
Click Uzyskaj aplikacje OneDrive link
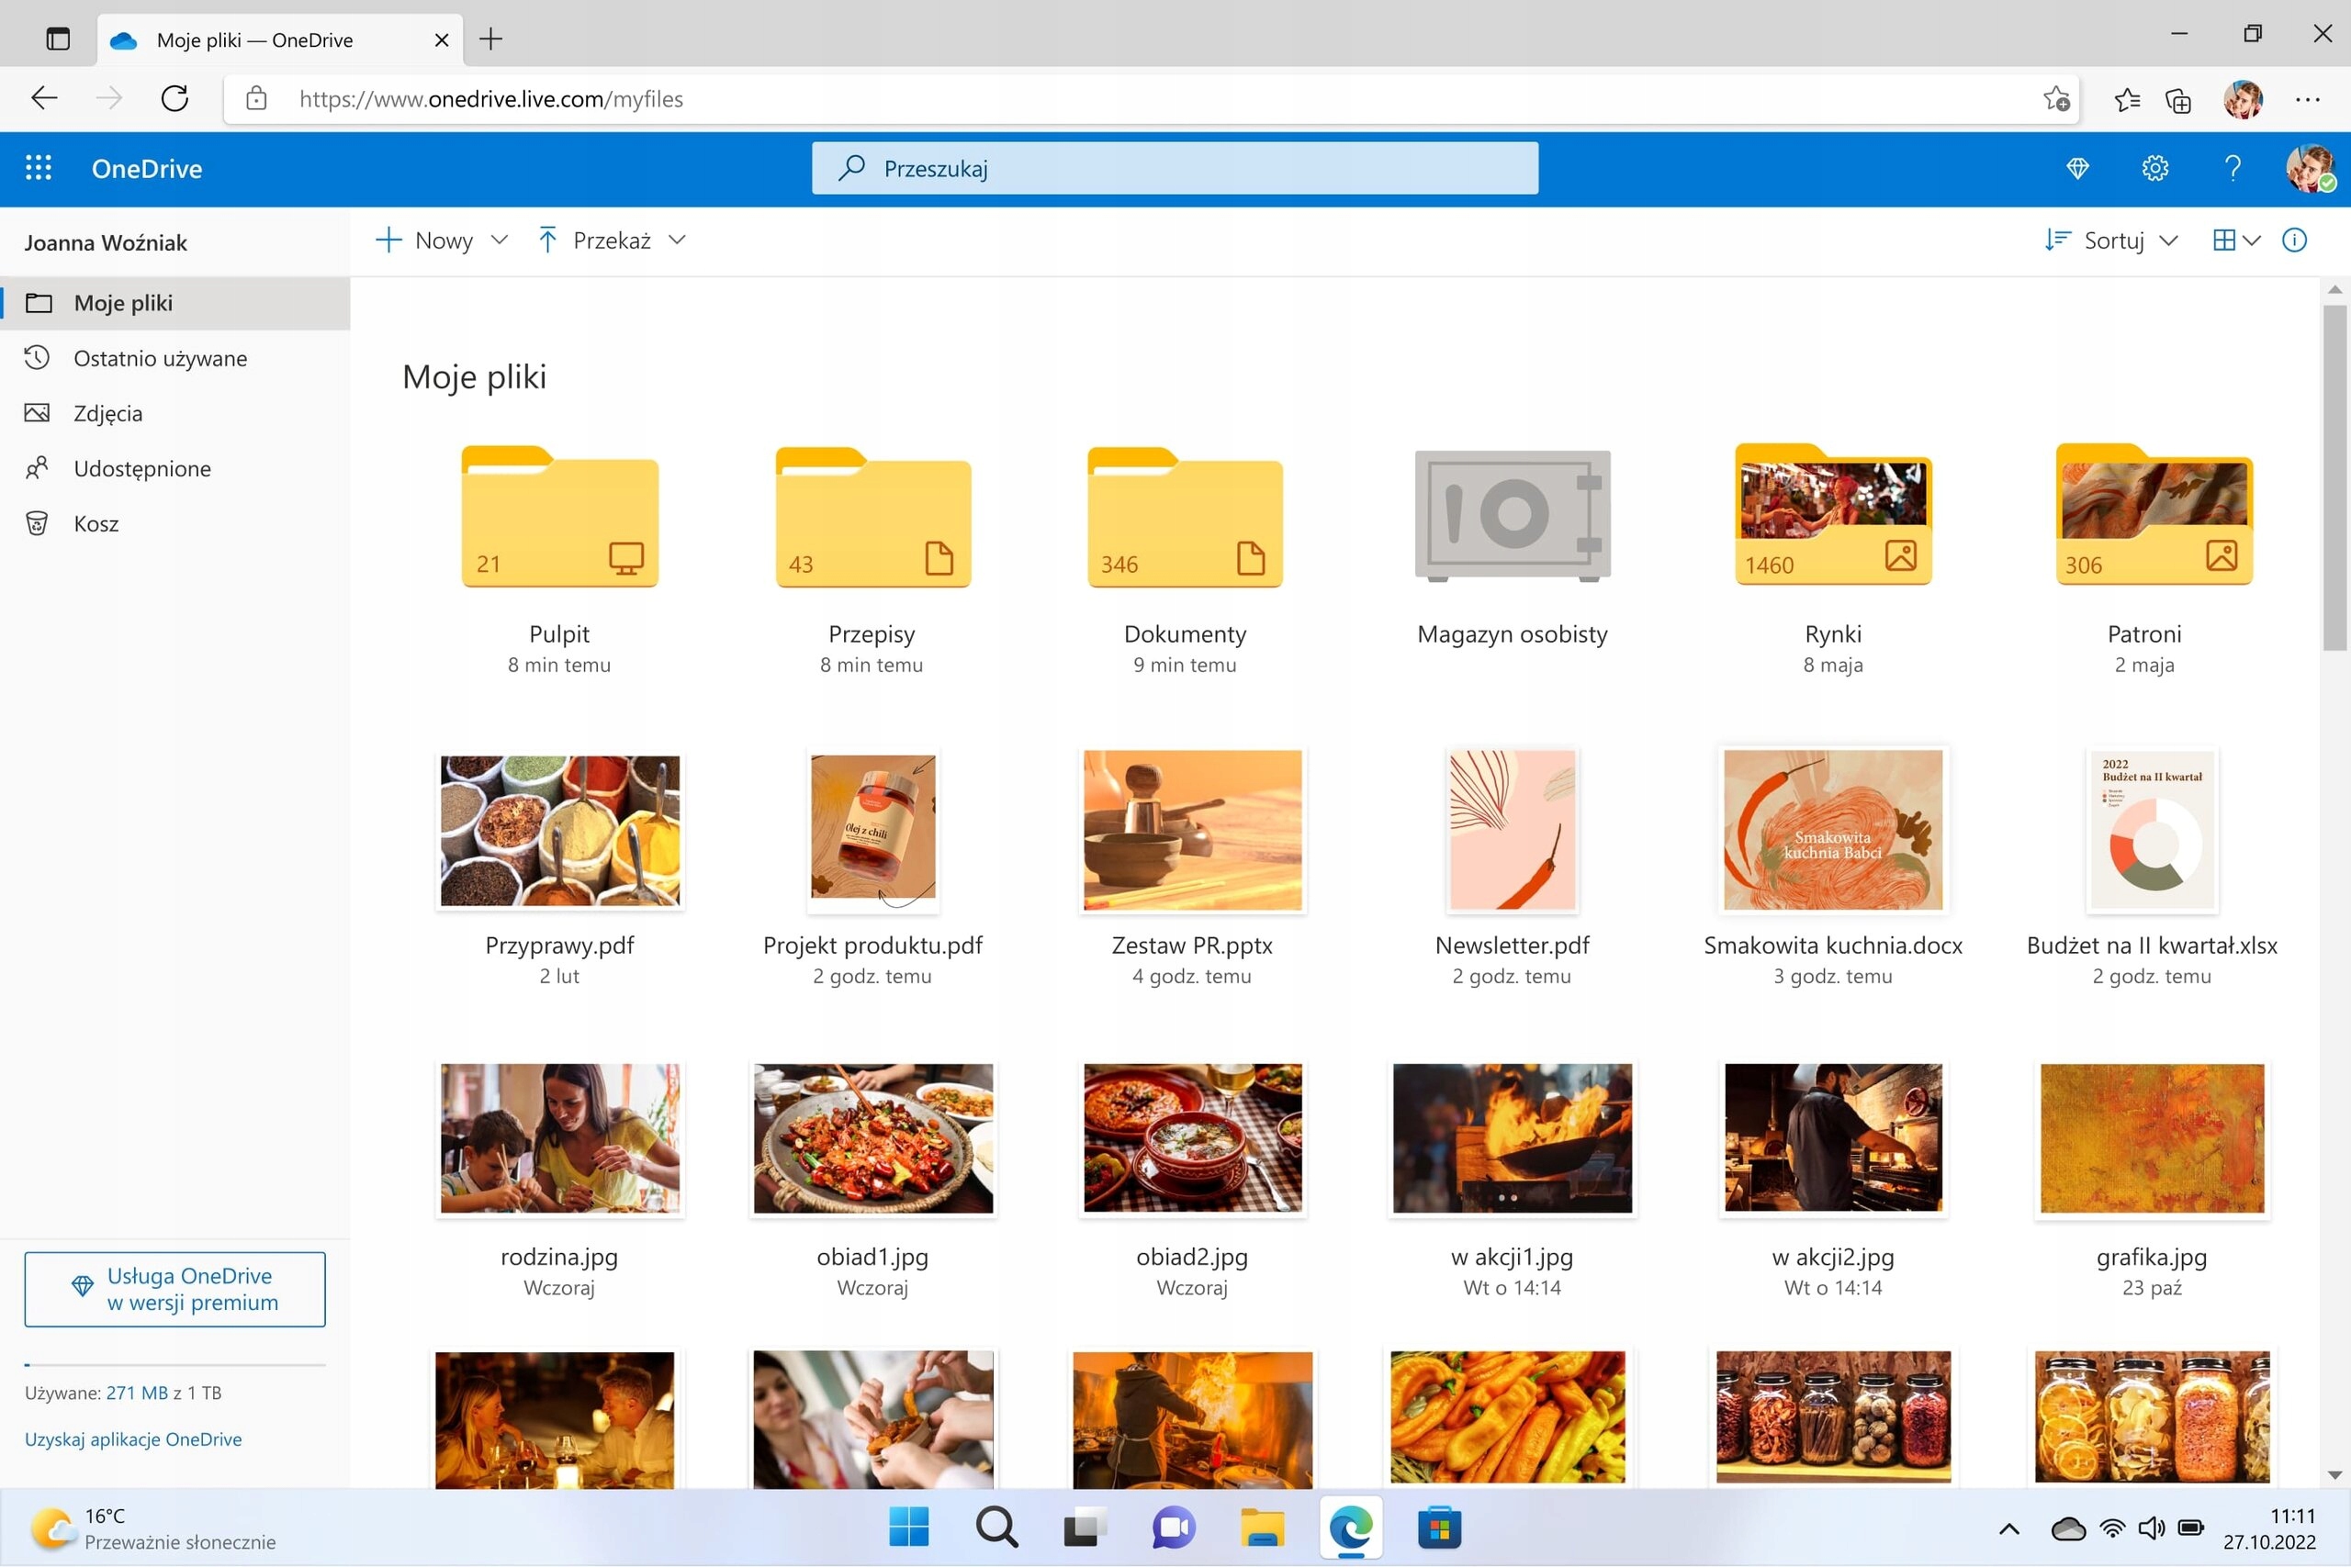(x=133, y=1438)
